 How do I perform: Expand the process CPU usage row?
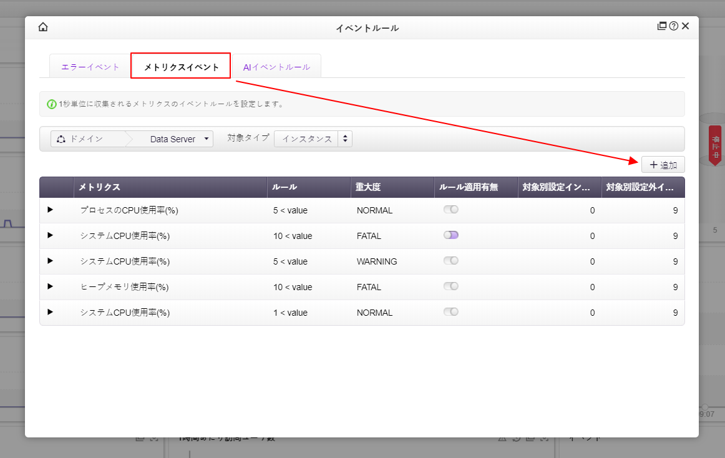51,210
